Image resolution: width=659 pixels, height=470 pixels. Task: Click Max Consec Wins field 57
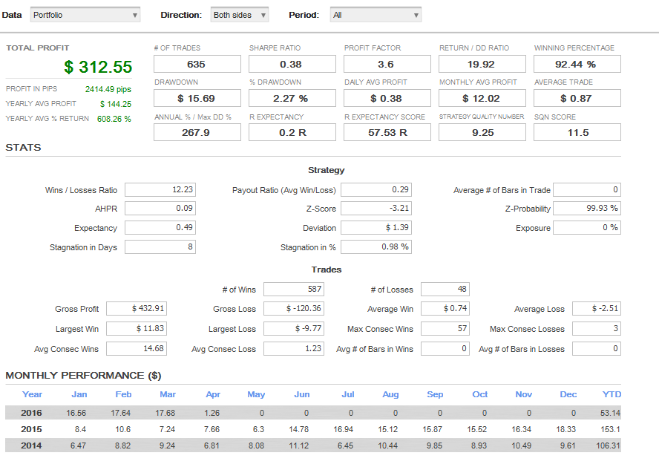445,328
